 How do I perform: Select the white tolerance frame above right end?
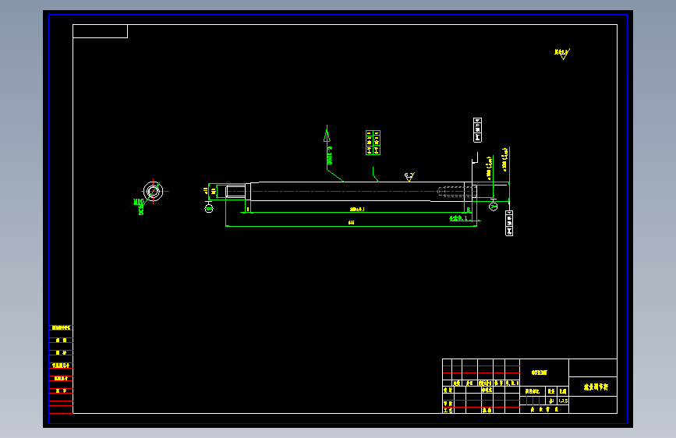point(477,129)
